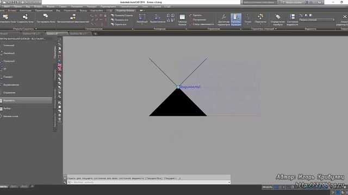Open the Move action dropdown arrow
The height and width of the screenshot is (195, 348).
(260, 24)
